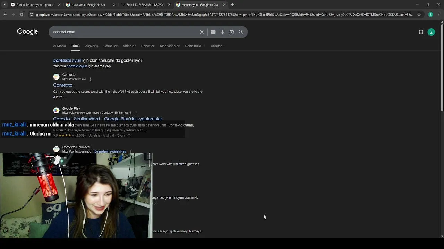Open a new browser tab
This screenshot has width=444, height=249.
(232, 5)
